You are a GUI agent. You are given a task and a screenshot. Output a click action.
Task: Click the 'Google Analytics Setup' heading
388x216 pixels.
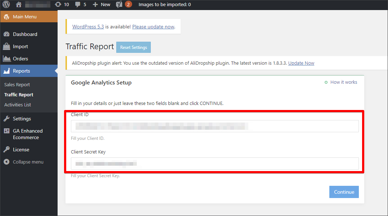101,83
